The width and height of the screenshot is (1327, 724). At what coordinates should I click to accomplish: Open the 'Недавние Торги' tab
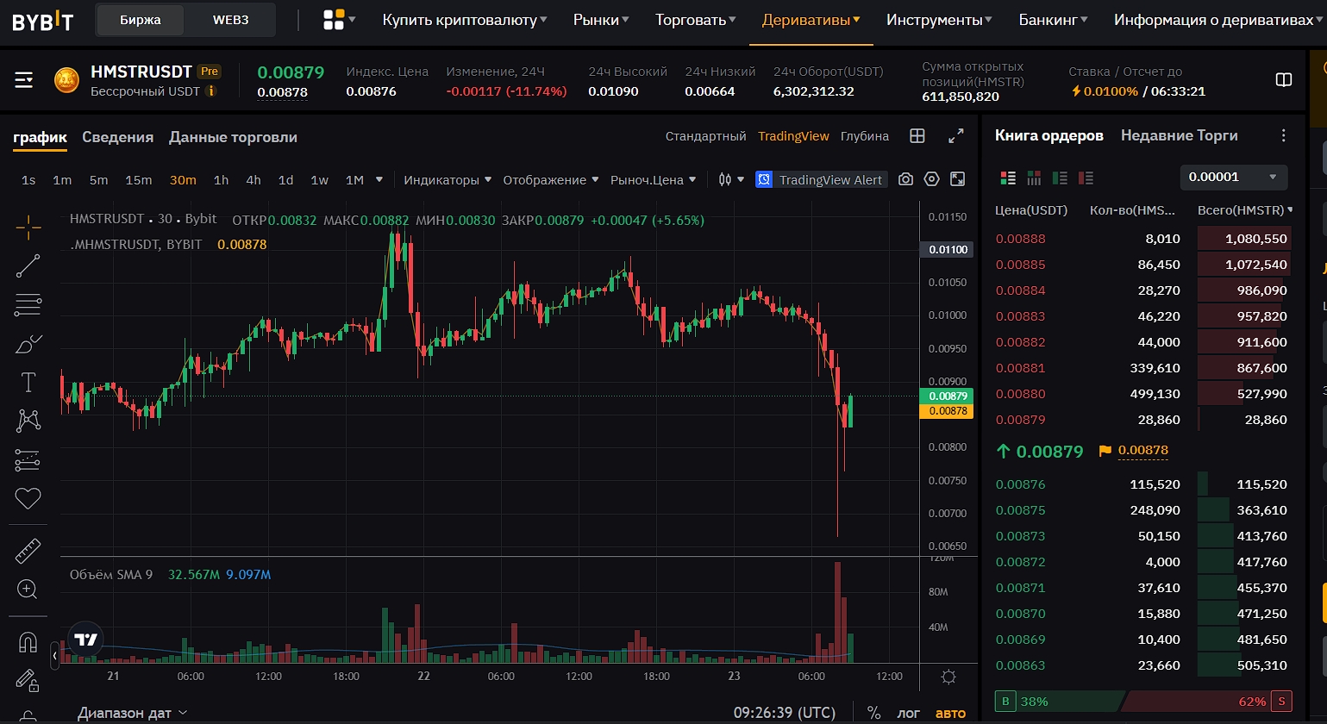(1179, 135)
